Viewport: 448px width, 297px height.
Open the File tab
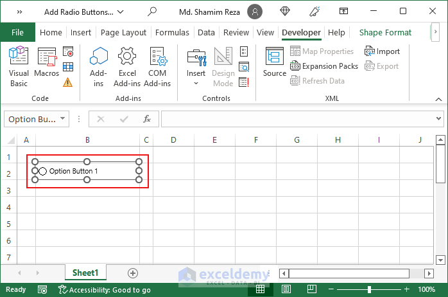[x=18, y=32]
